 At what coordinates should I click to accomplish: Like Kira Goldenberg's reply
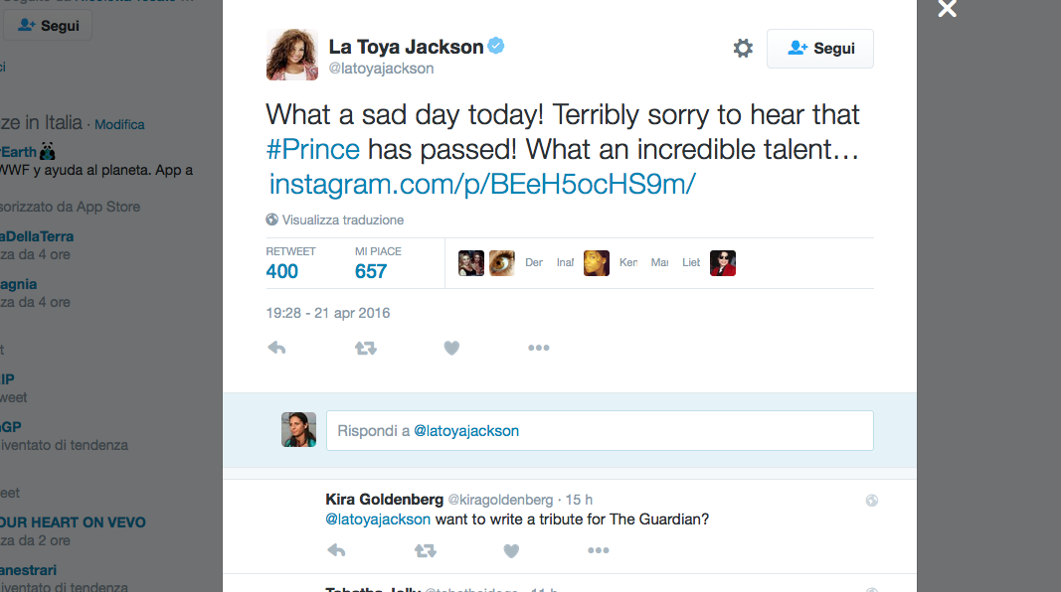(x=511, y=550)
